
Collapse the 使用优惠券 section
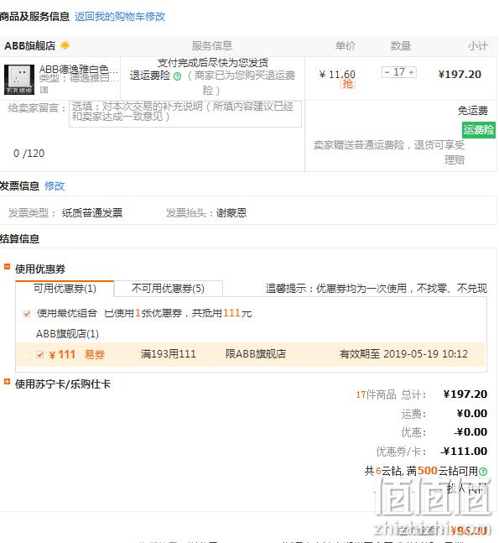[x=7, y=267]
